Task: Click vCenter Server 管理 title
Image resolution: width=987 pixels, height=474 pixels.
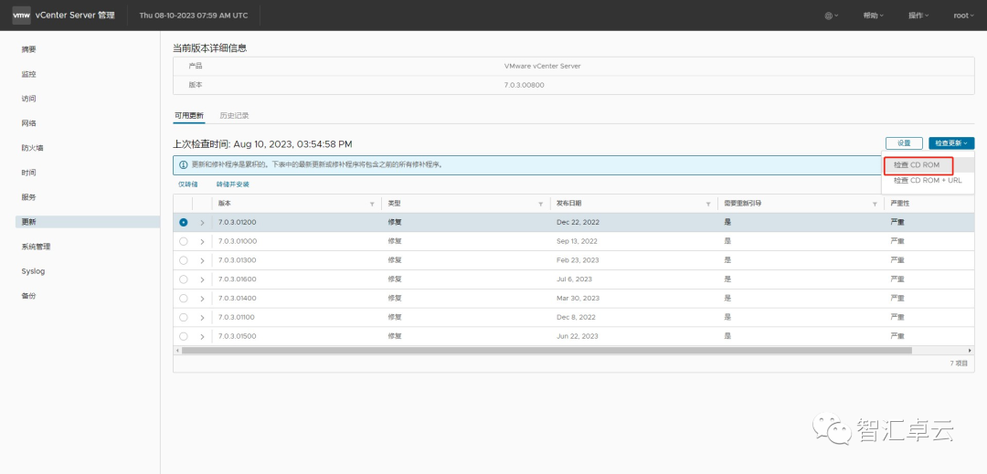Action: tap(75, 16)
